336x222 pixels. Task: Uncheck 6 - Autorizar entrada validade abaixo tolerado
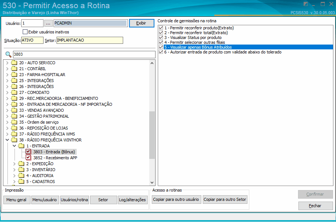161,52
